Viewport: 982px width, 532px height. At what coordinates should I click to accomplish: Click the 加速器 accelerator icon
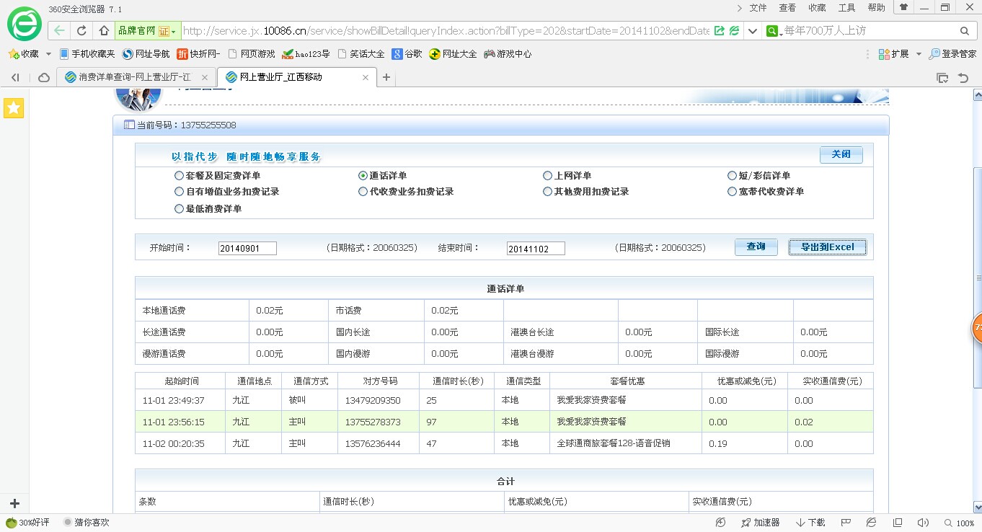[x=759, y=523]
